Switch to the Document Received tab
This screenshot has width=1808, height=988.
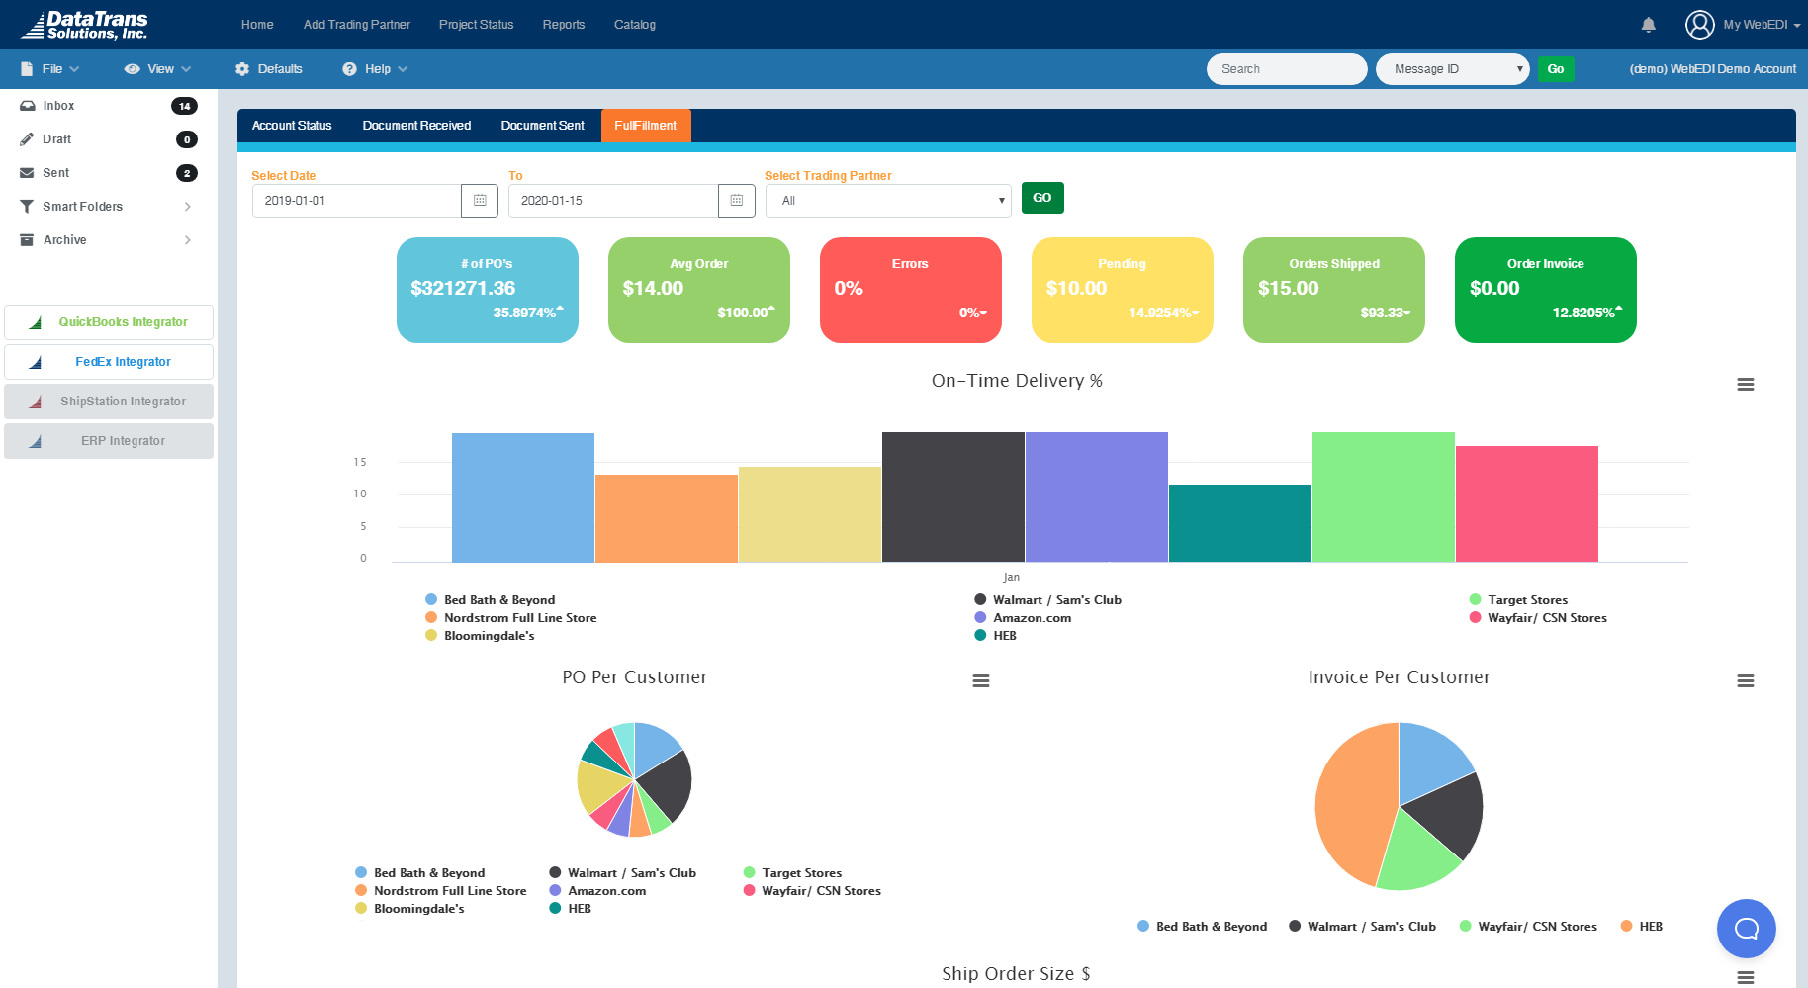415,125
